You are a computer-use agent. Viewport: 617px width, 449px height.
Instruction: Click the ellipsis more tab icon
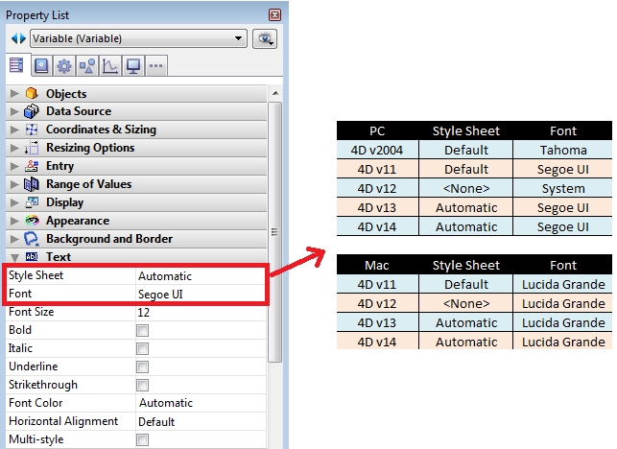pyautogui.click(x=156, y=66)
